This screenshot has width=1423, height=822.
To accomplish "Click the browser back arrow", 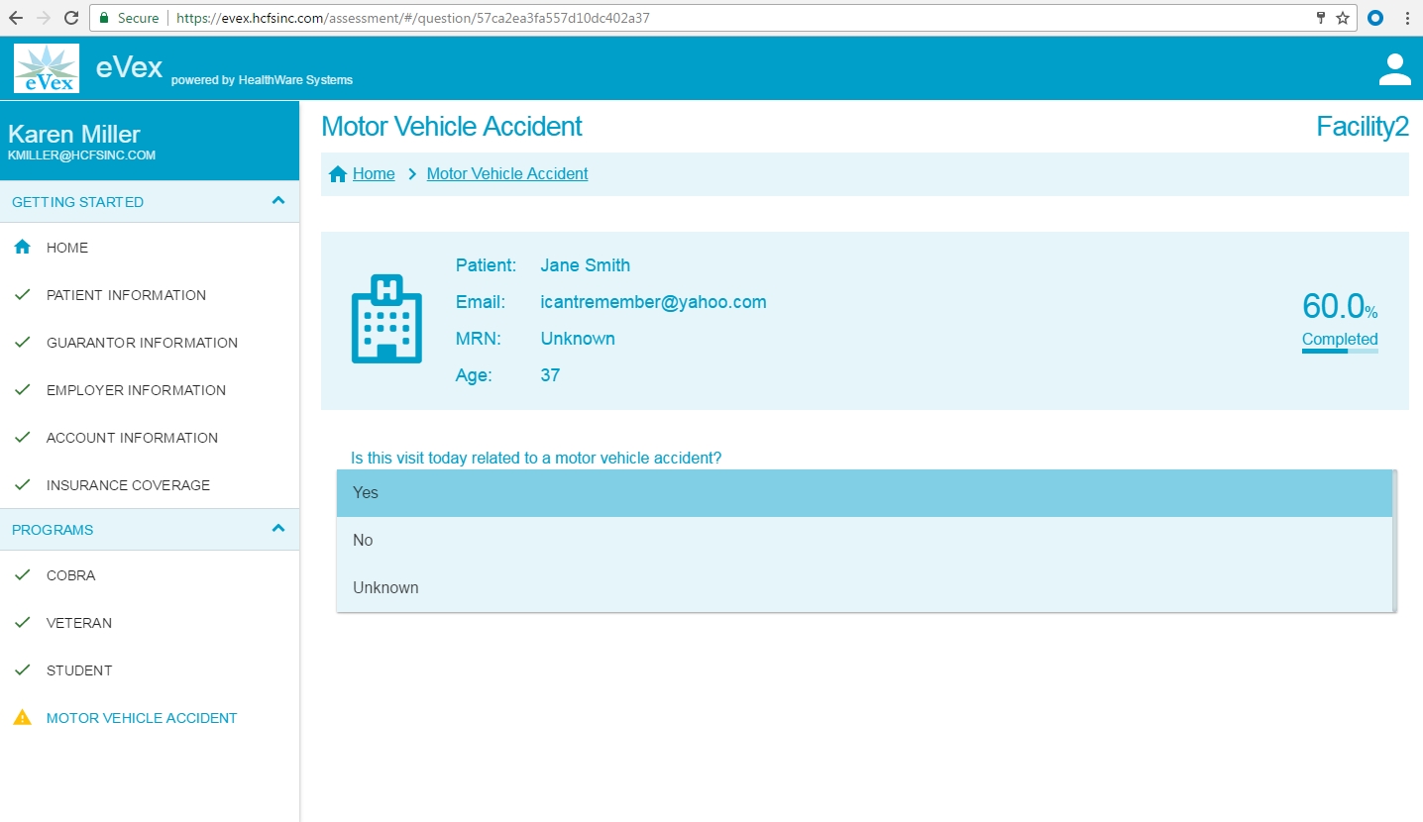I will (x=16, y=18).
